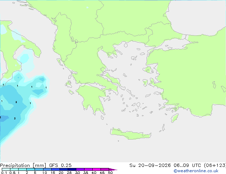Image resolution: width=226 pixels, height=174 pixels.
Task: Click the darkest blue precipitation patch at left edge
Action: point(4,118)
